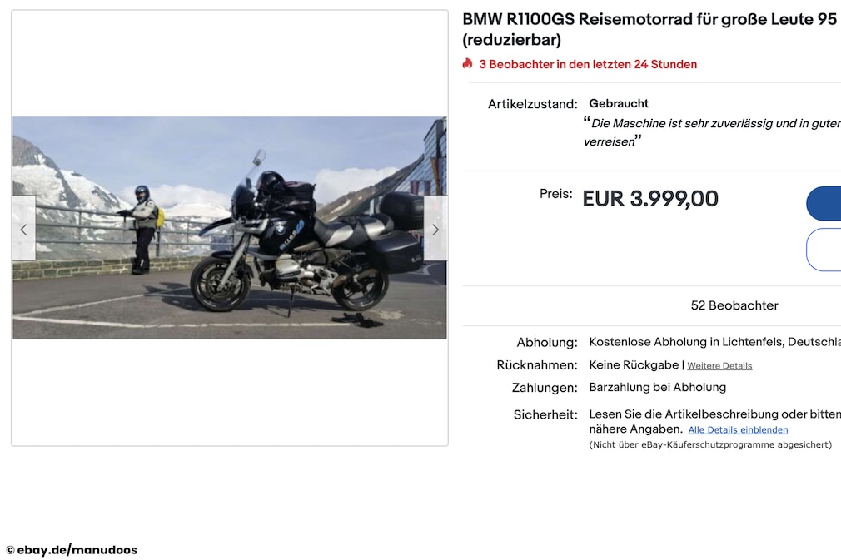The height and width of the screenshot is (560, 841).
Task: Click the 'Sicherheit:' label
Action: 545,414
